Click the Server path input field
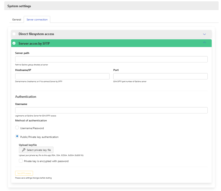Image resolution: width=221 pixels, height=191 pixels. 111,59
